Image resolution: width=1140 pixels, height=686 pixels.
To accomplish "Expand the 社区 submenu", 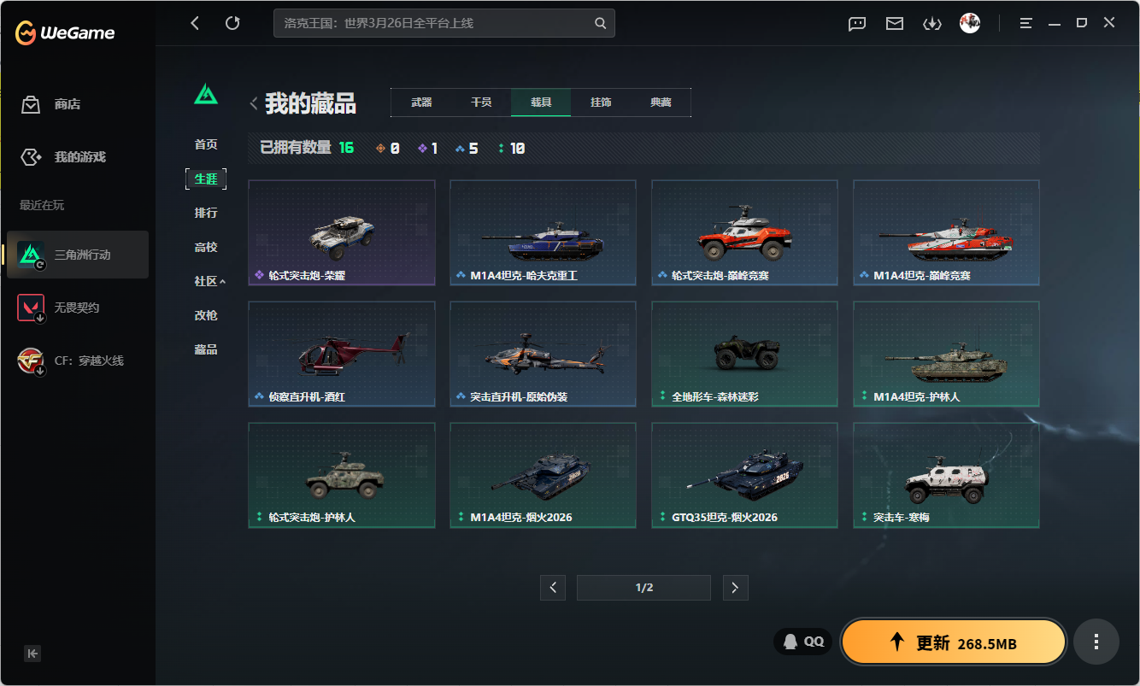I will click(209, 281).
